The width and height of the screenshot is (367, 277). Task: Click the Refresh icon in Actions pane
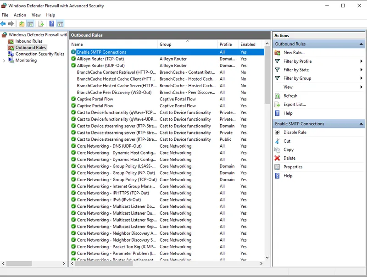point(277,96)
